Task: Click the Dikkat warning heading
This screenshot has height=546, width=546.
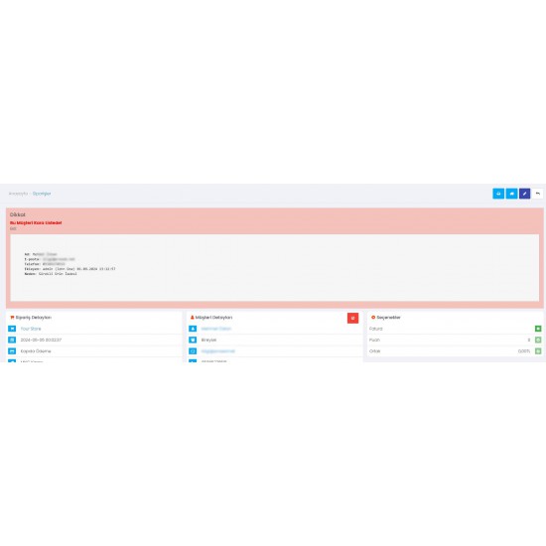Action: click(18, 214)
